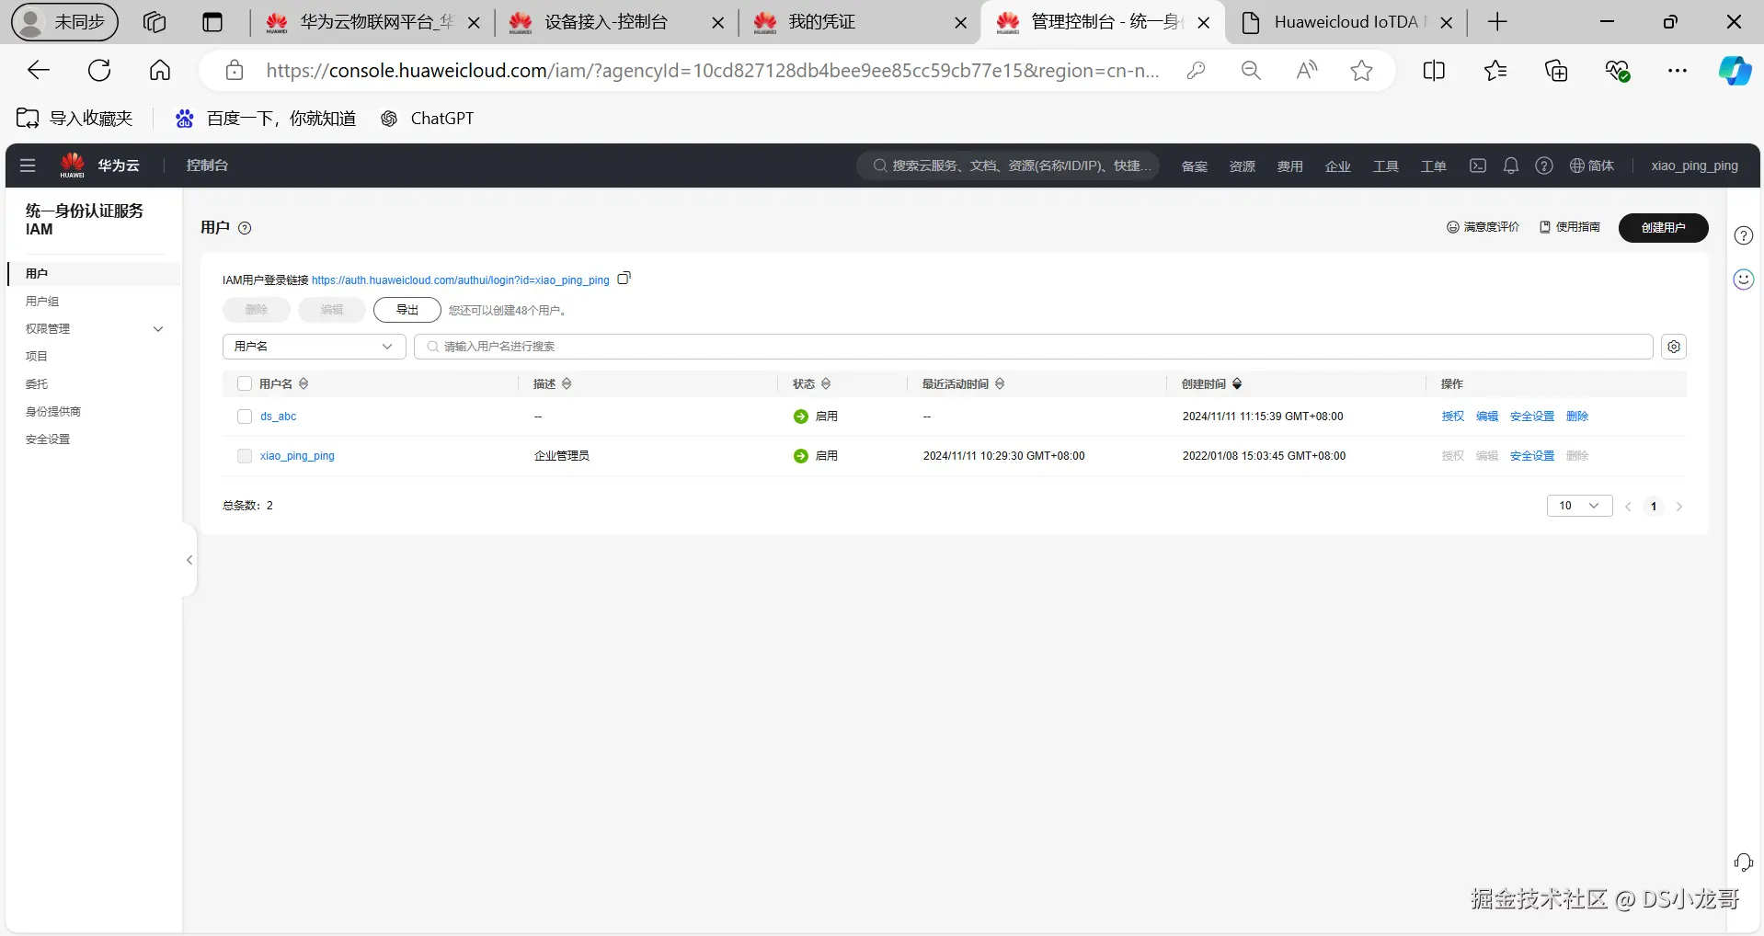Open 用户组 in the sidebar
Viewport: 1764px width, 936px height.
click(42, 301)
